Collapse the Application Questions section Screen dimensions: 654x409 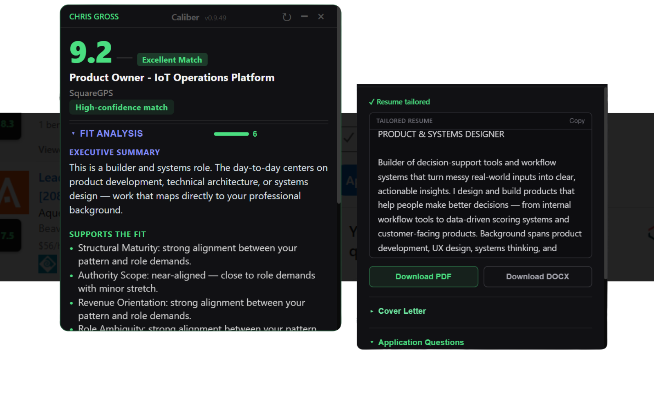click(x=420, y=342)
